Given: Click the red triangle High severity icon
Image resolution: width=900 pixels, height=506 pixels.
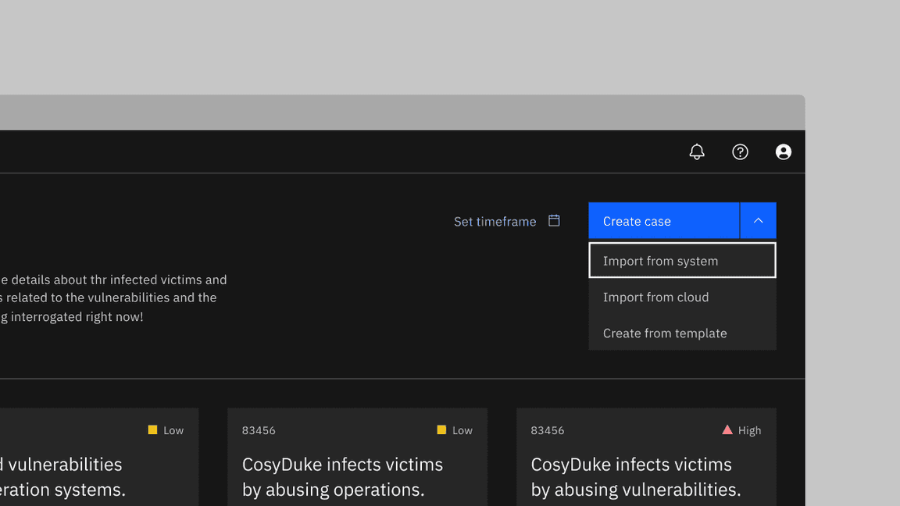Looking at the screenshot, I should (727, 430).
